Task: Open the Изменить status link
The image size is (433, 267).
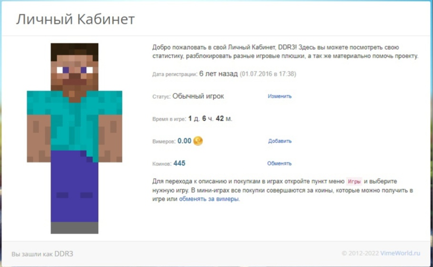Action: click(x=279, y=96)
